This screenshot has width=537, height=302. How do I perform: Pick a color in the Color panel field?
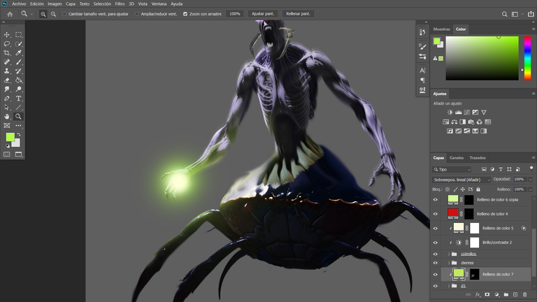[482, 58]
